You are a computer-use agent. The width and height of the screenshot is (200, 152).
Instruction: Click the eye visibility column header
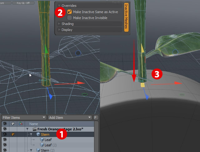[x=5, y=124]
